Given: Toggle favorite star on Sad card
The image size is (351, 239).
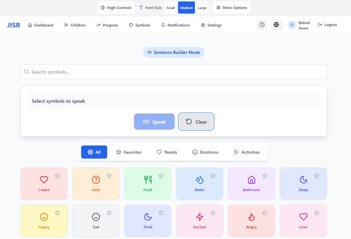Looking at the screenshot, I should [x=109, y=212].
